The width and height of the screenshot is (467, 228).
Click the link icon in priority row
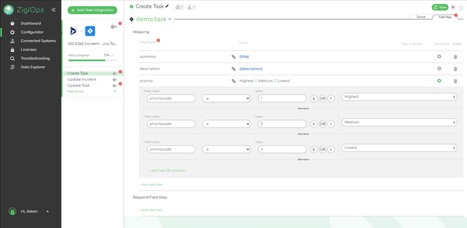coord(233,81)
